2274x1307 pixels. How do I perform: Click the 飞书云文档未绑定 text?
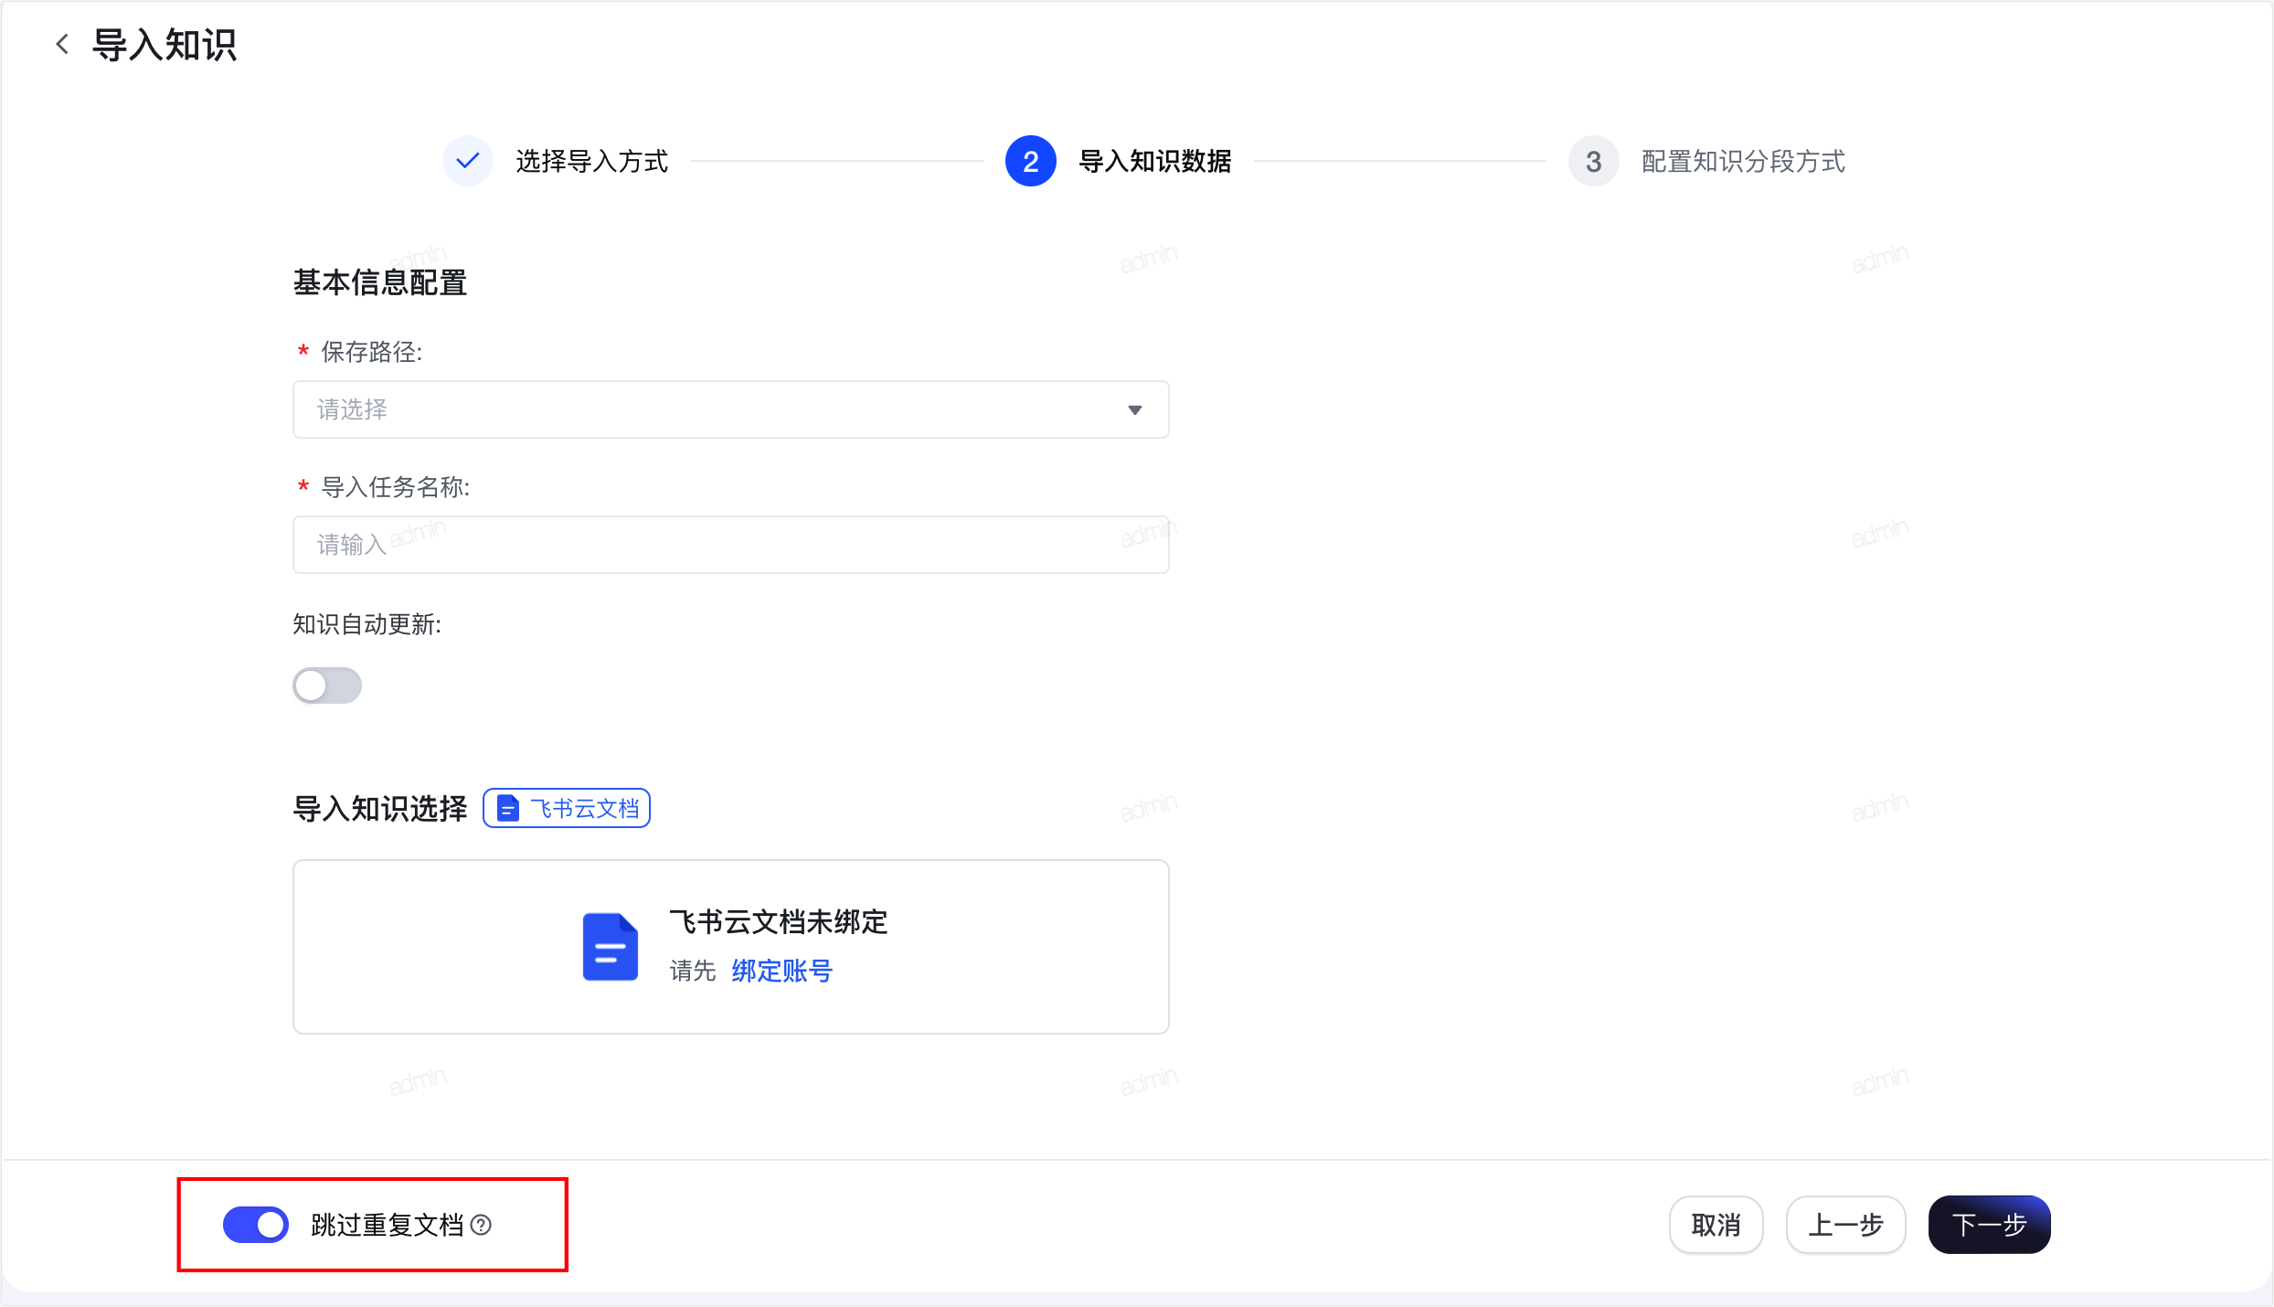pyautogui.click(x=779, y=921)
